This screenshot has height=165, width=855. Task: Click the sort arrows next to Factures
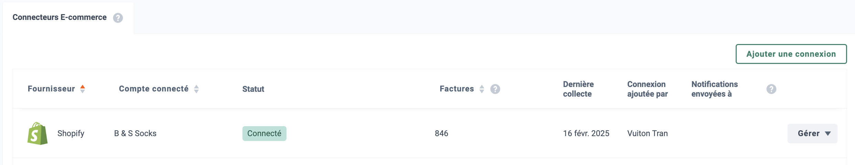click(x=482, y=89)
